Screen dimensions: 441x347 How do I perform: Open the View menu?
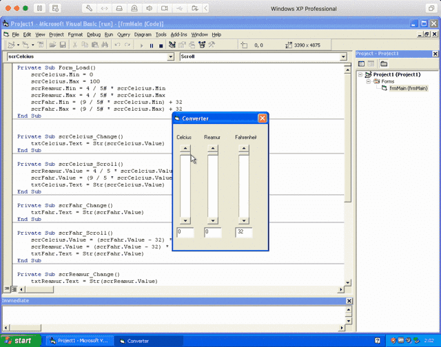(40, 34)
